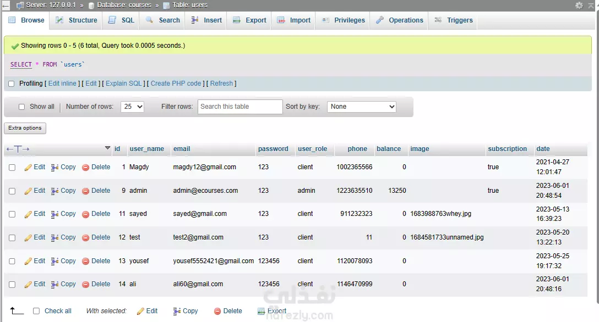Select the checkbox for yousef row
Screen dimensions: 599x322
tap(12, 262)
